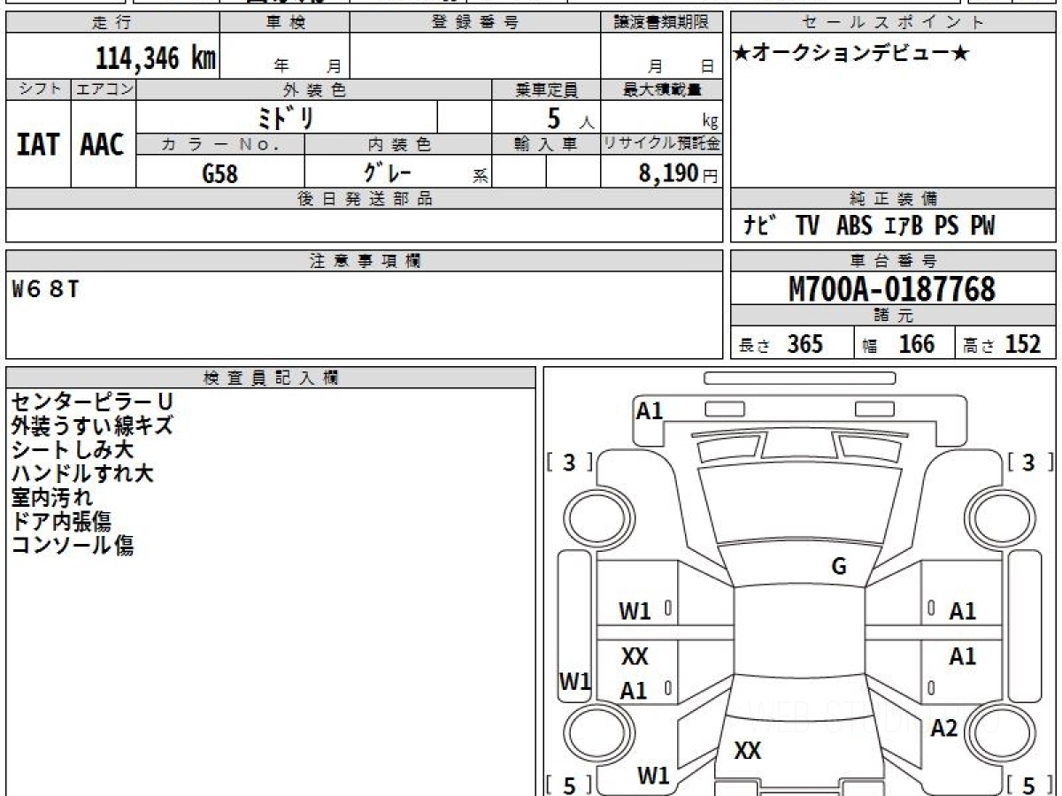Click the 諸元 header
The height and width of the screenshot is (796, 1062).
[x=893, y=316]
